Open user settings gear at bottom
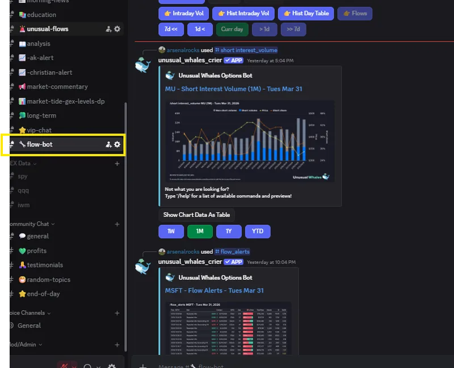Image resolution: width=454 pixels, height=368 pixels. [112, 366]
